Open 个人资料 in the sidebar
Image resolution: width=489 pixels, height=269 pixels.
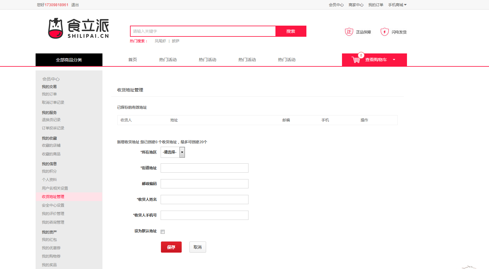click(49, 180)
